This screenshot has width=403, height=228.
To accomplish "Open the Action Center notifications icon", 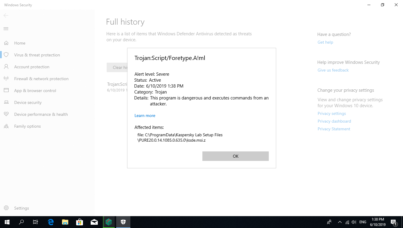I will 394,222.
